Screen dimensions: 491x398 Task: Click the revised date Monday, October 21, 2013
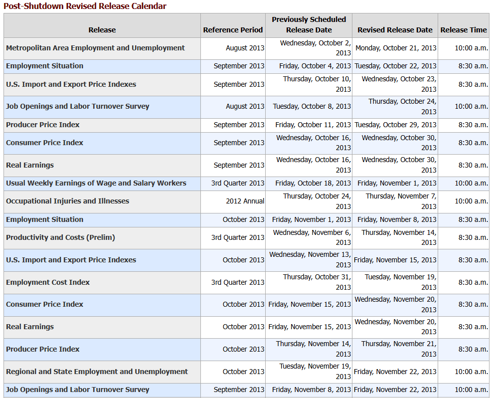click(x=396, y=48)
